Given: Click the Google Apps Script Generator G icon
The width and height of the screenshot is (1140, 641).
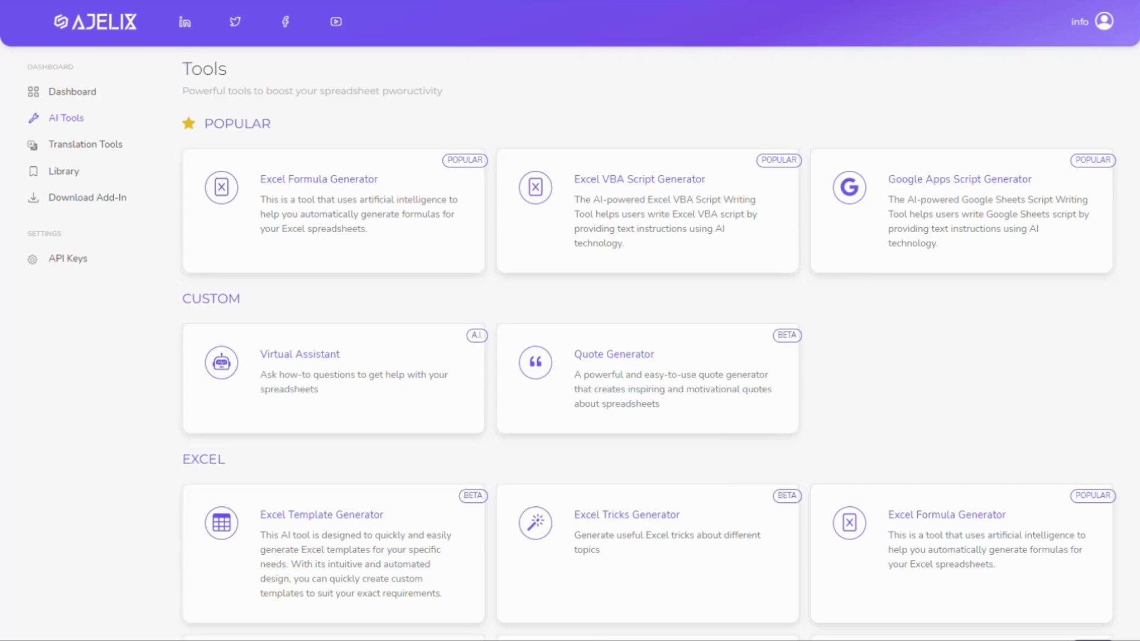Looking at the screenshot, I should (x=850, y=188).
